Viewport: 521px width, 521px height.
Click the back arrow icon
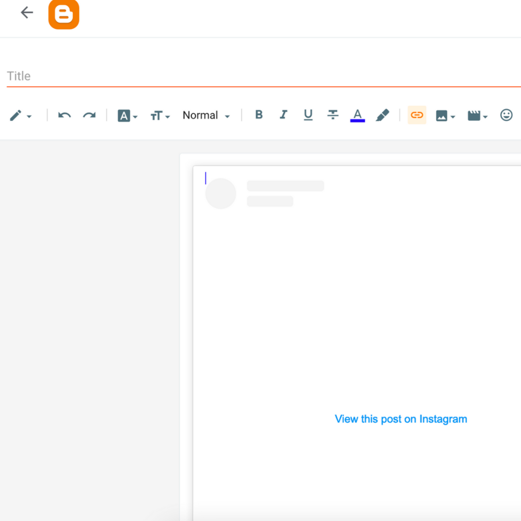27,13
